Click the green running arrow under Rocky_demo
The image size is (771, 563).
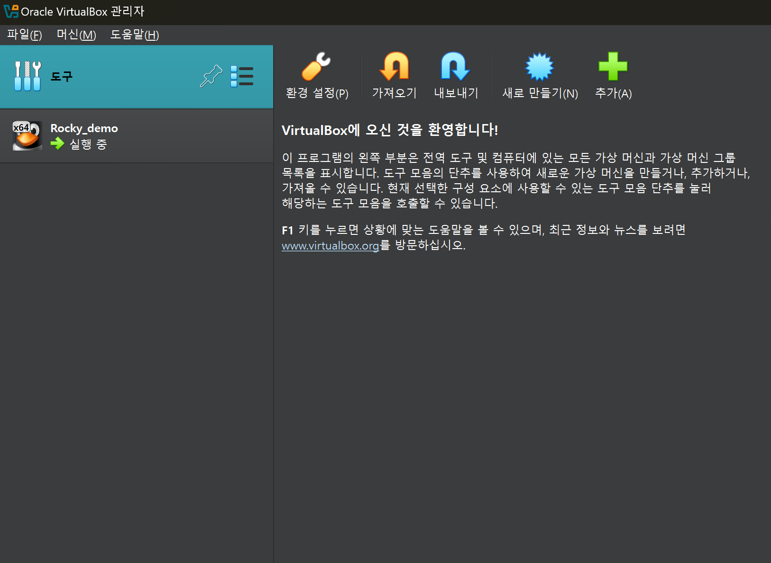tap(57, 143)
